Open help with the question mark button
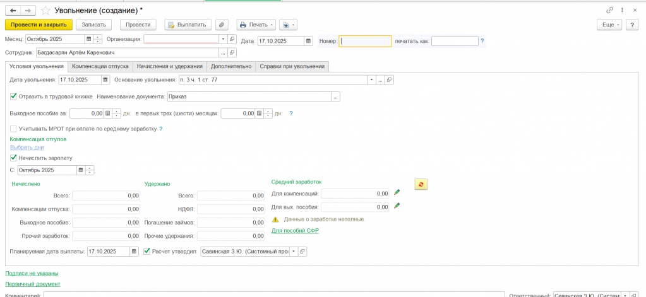The image size is (646, 297). coord(632,25)
